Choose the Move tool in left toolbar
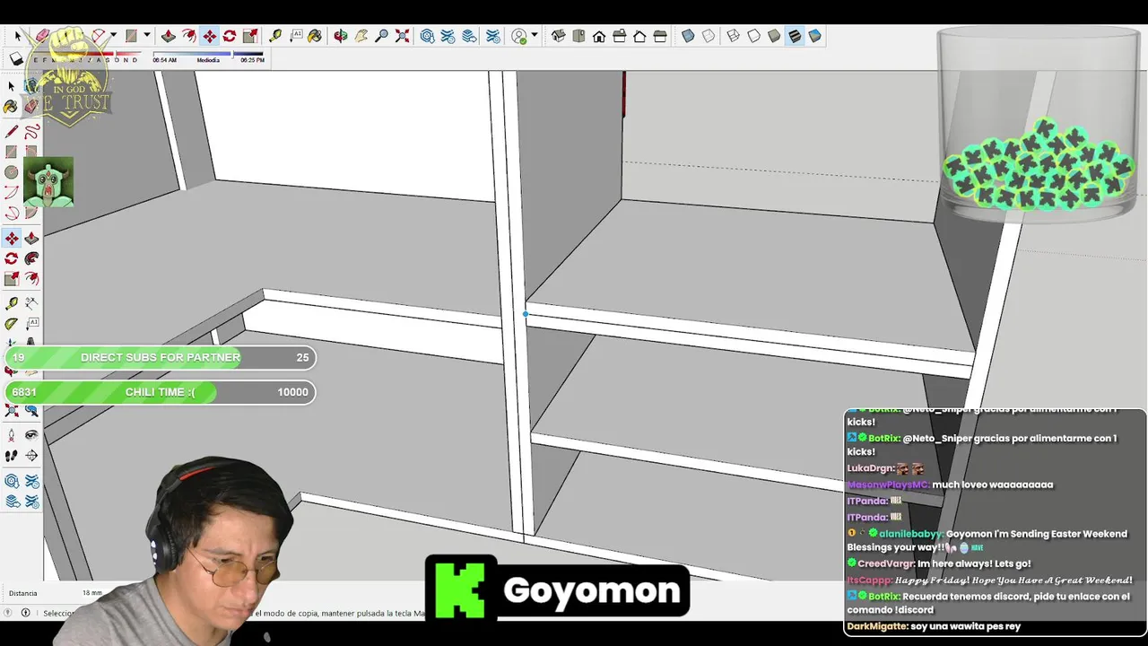The image size is (1148, 646). pyautogui.click(x=12, y=238)
